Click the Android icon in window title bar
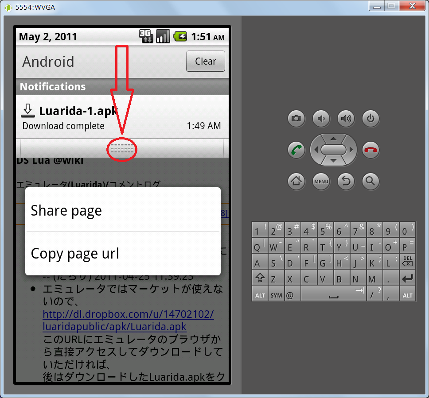 8,8
